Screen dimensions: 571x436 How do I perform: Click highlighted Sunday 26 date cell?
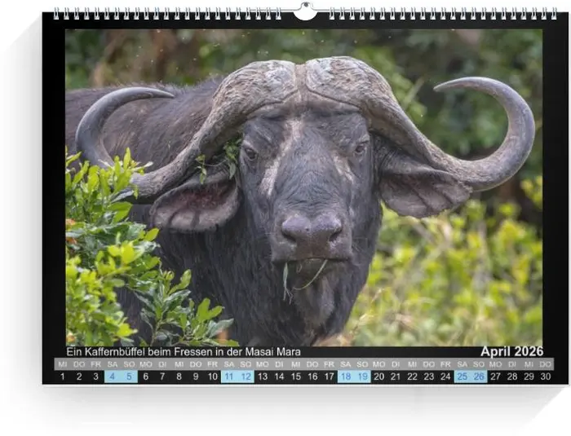tap(479, 377)
